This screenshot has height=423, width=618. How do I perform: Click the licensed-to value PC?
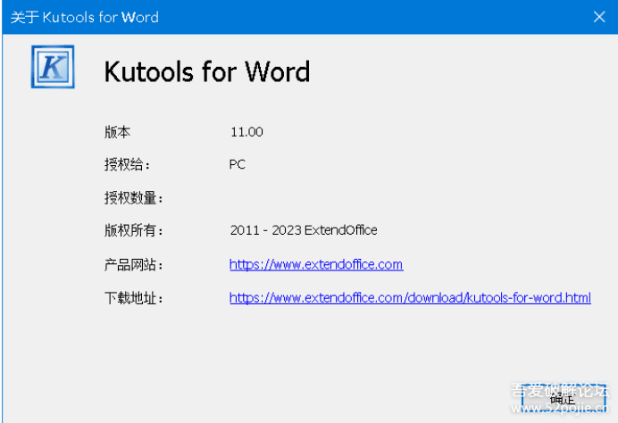tap(238, 164)
